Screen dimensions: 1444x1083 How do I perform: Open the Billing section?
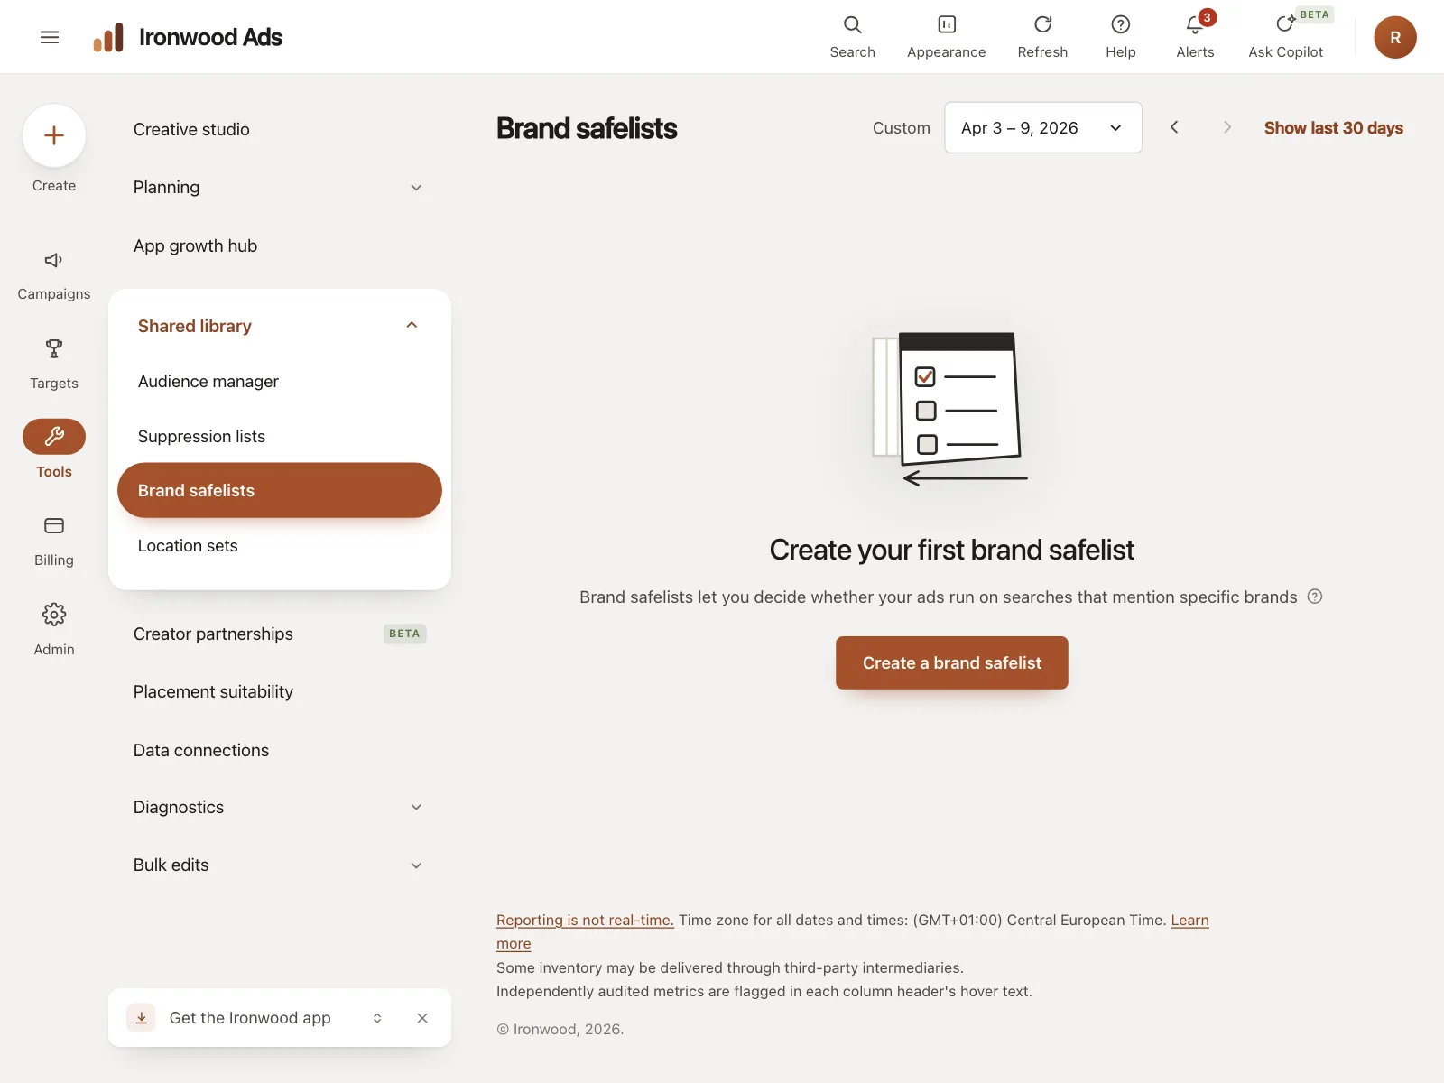[54, 541]
